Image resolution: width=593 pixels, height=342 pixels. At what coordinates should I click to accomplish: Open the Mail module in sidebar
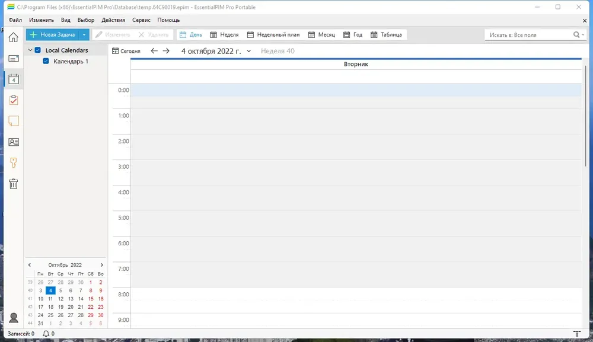pos(13,58)
